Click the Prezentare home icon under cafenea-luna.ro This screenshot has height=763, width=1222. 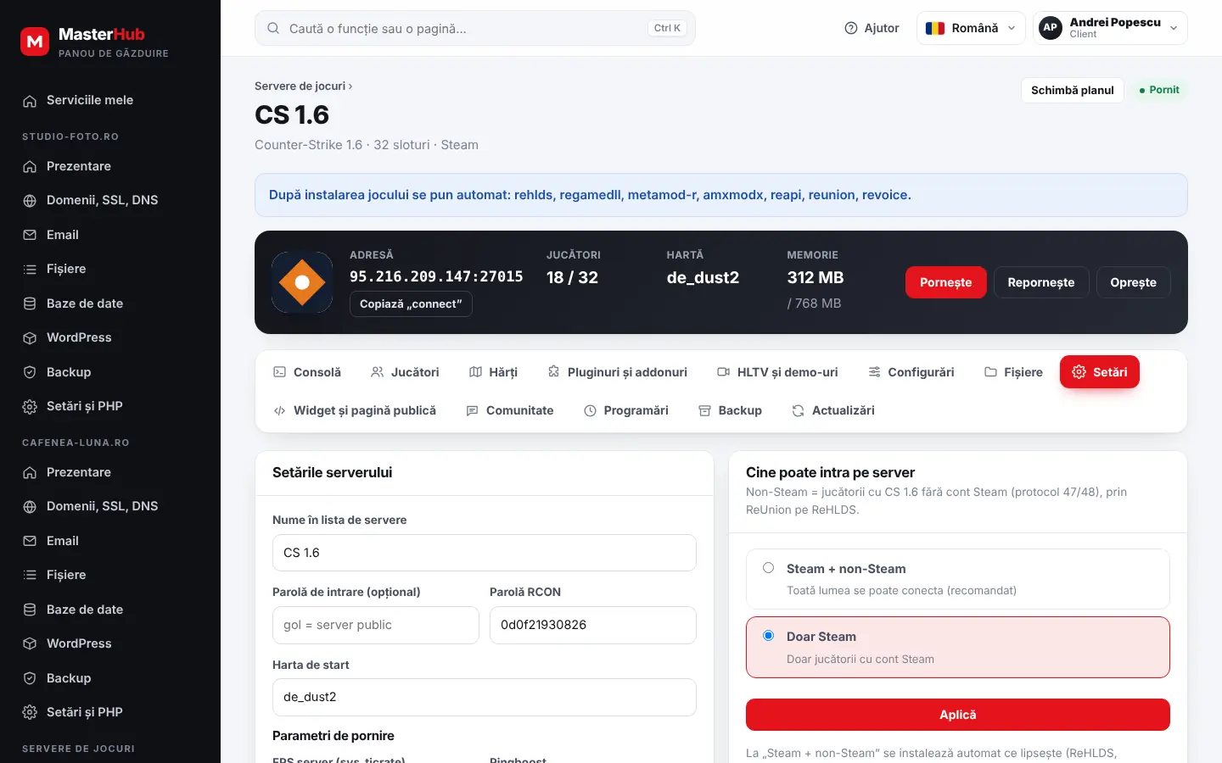pos(30,472)
